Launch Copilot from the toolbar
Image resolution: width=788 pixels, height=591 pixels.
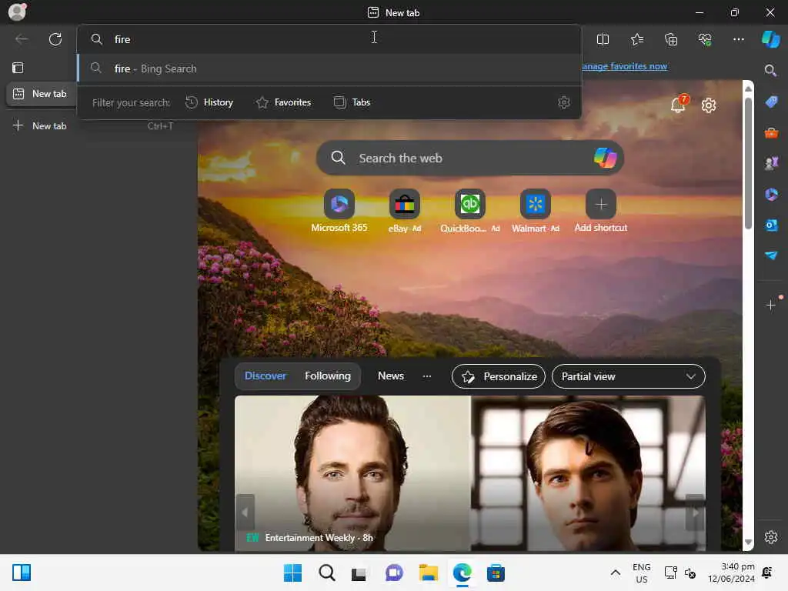tap(770, 39)
